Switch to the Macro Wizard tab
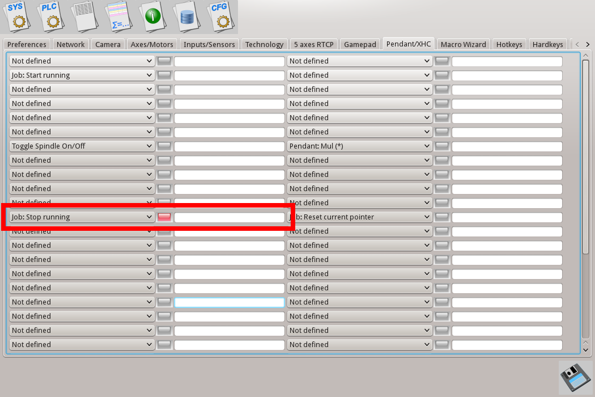This screenshot has width=595, height=397. coord(463,44)
